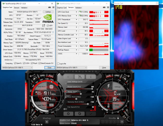163x126 pixels.
Task: Select profile slot 4 in Afterburner
Action: click(114, 122)
